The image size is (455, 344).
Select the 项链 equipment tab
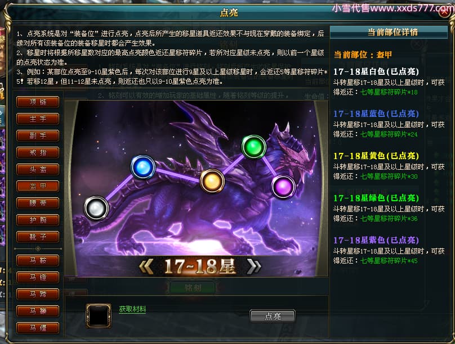38,102
